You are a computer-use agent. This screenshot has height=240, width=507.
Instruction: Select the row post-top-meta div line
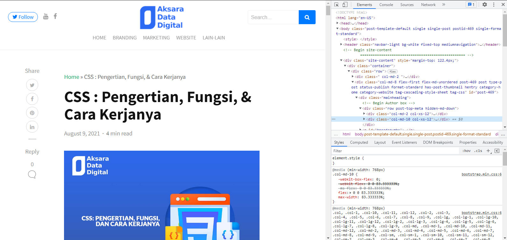coord(417,108)
